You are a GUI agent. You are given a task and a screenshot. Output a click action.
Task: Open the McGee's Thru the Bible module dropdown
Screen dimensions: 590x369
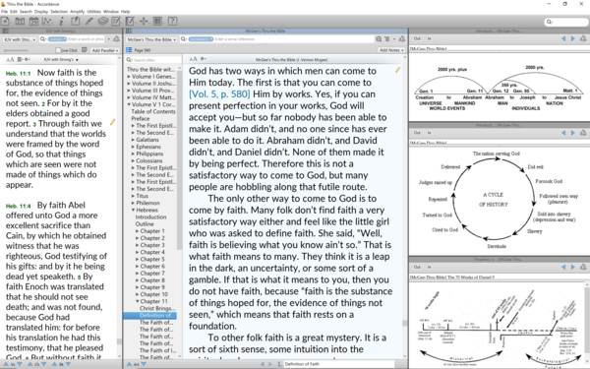[x=151, y=39]
